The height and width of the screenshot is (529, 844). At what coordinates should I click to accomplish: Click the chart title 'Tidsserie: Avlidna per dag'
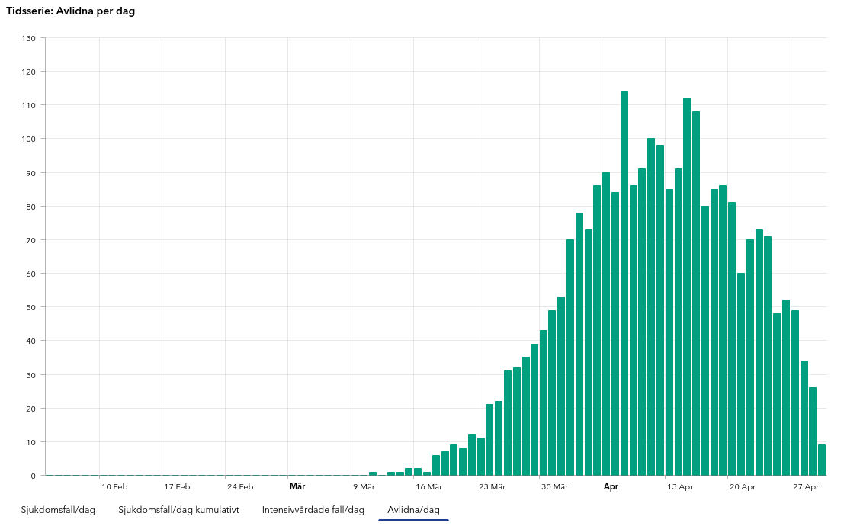tap(70, 11)
